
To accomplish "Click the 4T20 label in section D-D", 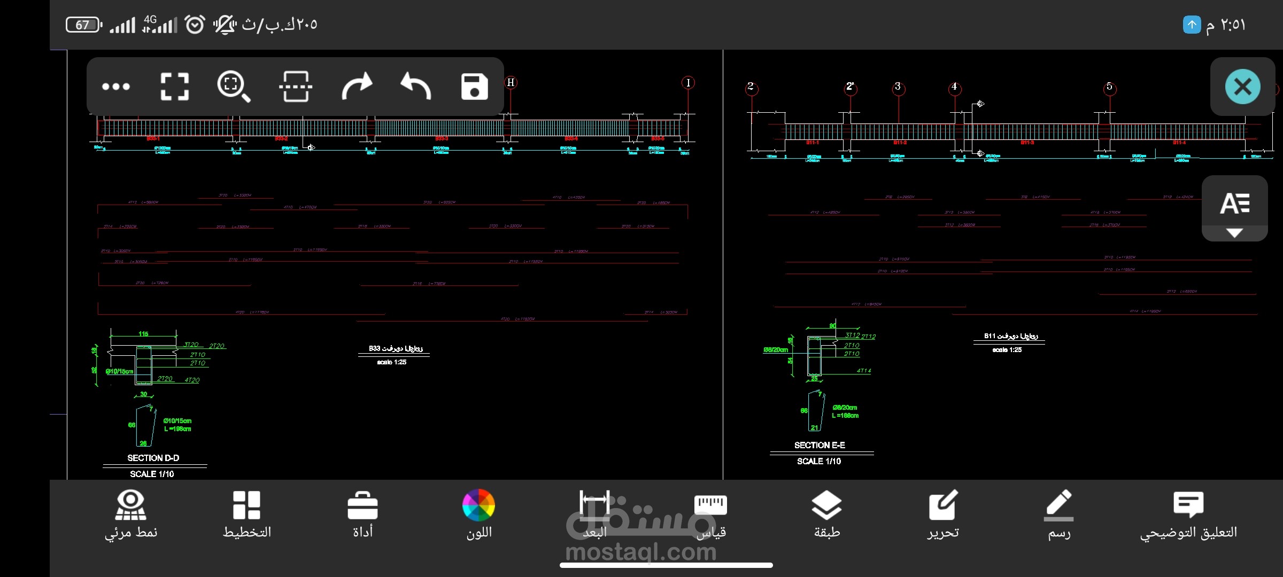I will (x=192, y=380).
